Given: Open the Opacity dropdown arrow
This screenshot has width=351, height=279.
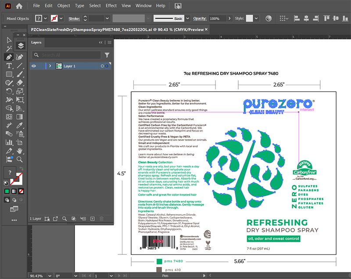Looking at the screenshot, I should click(x=229, y=18).
